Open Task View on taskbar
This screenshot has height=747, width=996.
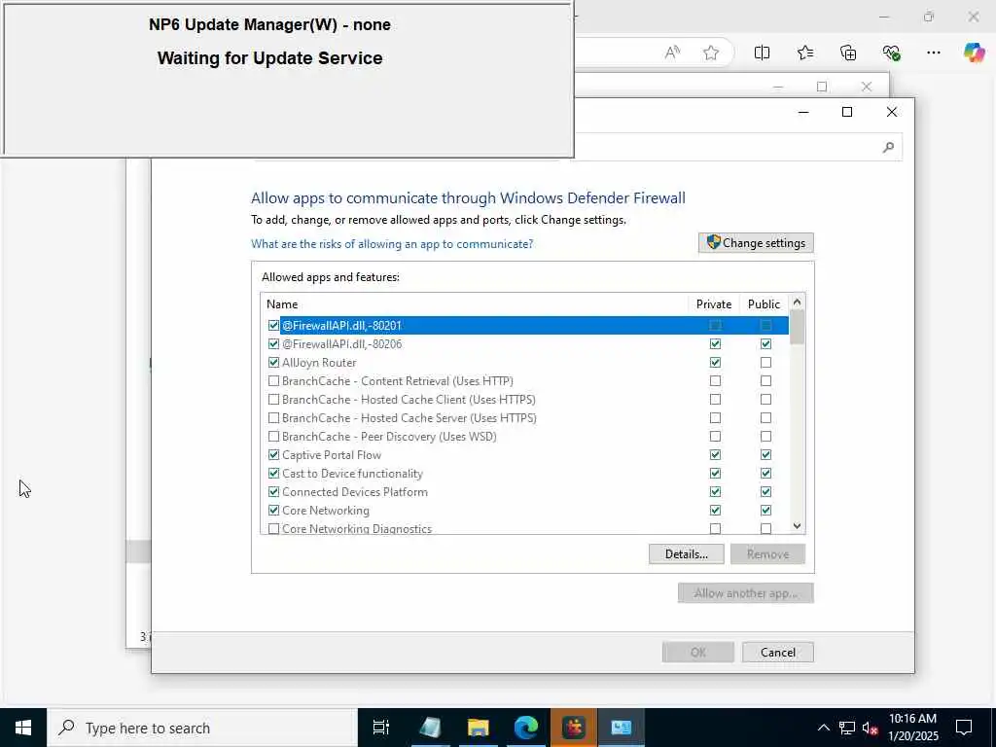point(380,728)
